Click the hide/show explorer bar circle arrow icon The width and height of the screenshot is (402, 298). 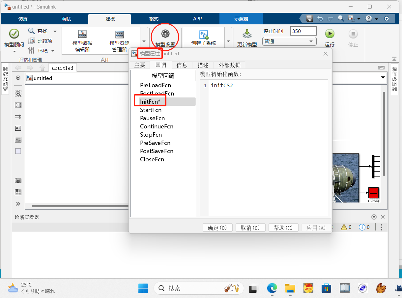(x=18, y=78)
